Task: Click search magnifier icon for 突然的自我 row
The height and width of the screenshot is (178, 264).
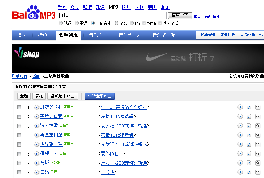Action: click(x=258, y=116)
